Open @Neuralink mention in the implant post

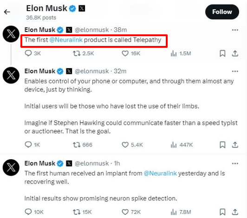(160, 173)
